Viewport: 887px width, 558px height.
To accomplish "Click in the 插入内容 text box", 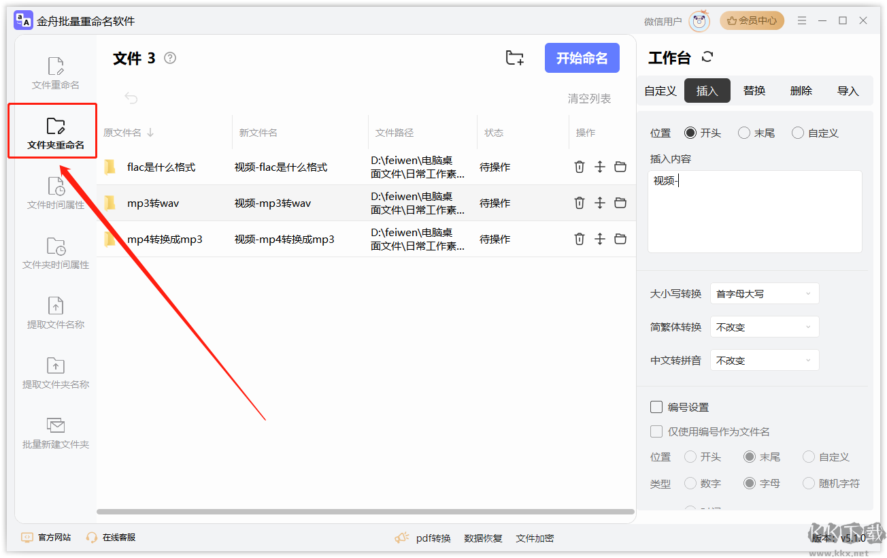I will point(754,211).
